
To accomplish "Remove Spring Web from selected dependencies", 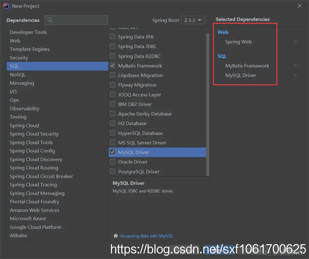I will point(295,42).
